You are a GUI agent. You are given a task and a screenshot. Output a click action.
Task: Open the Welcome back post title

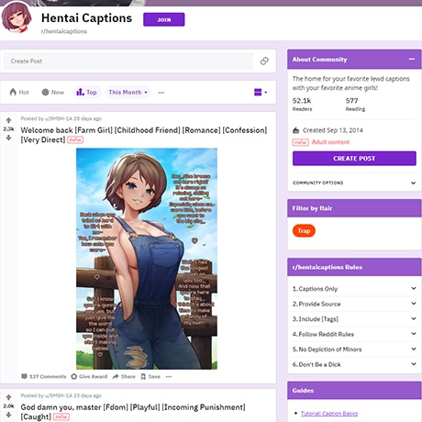pos(144,135)
